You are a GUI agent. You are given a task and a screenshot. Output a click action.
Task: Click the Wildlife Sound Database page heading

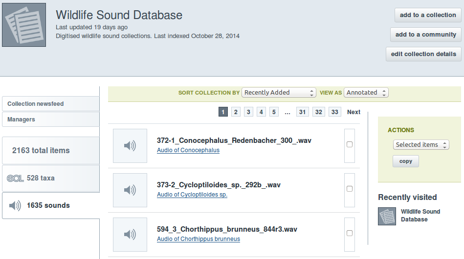pyautogui.click(x=119, y=15)
